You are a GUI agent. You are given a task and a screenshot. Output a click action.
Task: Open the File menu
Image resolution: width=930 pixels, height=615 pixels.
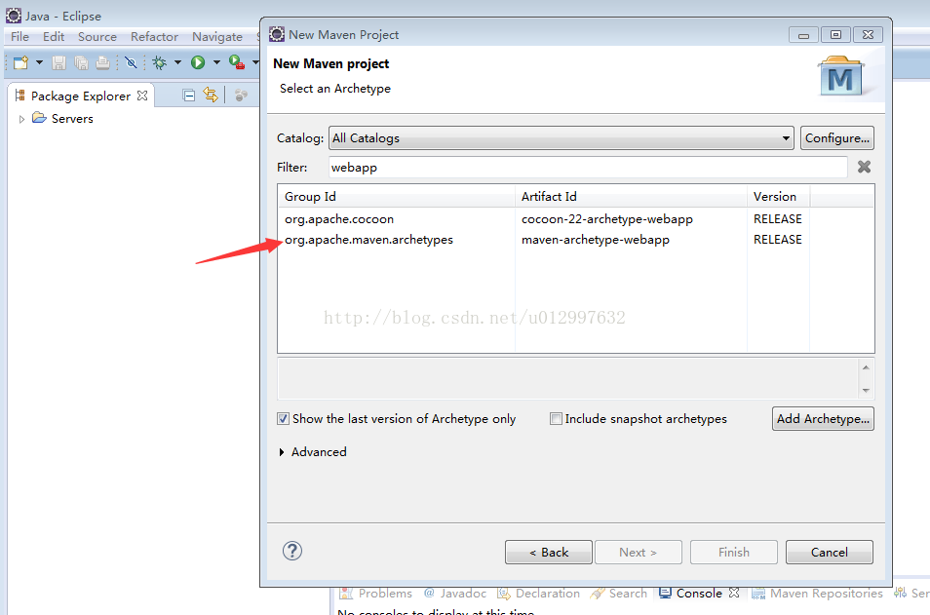19,37
